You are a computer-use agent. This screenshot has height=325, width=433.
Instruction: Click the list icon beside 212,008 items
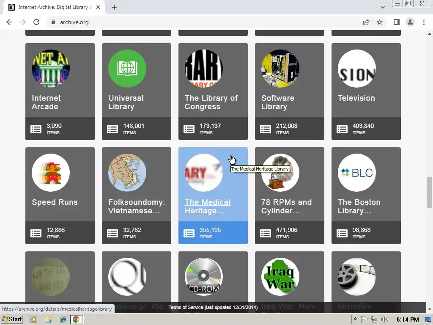266,129
